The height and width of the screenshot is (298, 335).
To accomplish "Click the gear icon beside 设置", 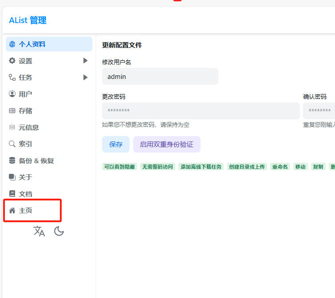I will (12, 61).
